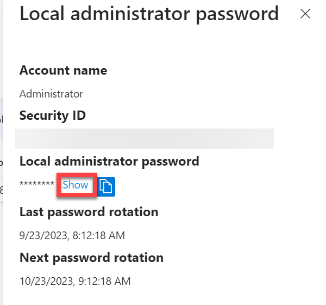This screenshot has height=305, width=326.
Task: Click the Security ID label
Action: click(x=53, y=115)
